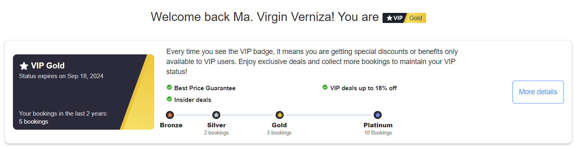Click the white star in VIP Gold card
Screen dimensions: 575x147
[x=24, y=66]
